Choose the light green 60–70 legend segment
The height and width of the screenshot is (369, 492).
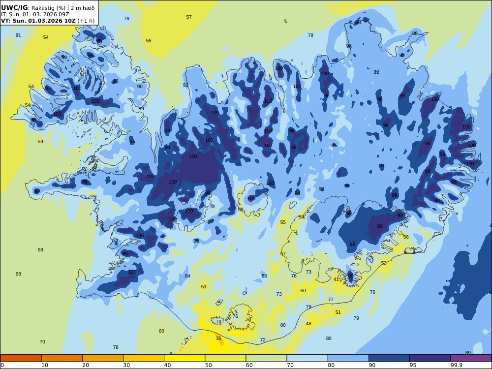[x=266, y=358]
